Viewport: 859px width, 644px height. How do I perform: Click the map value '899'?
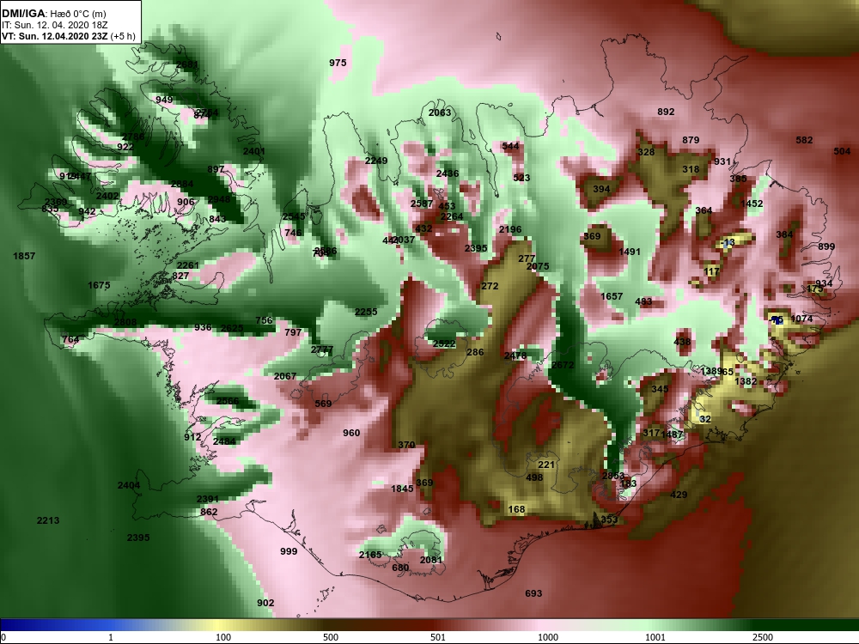click(826, 247)
